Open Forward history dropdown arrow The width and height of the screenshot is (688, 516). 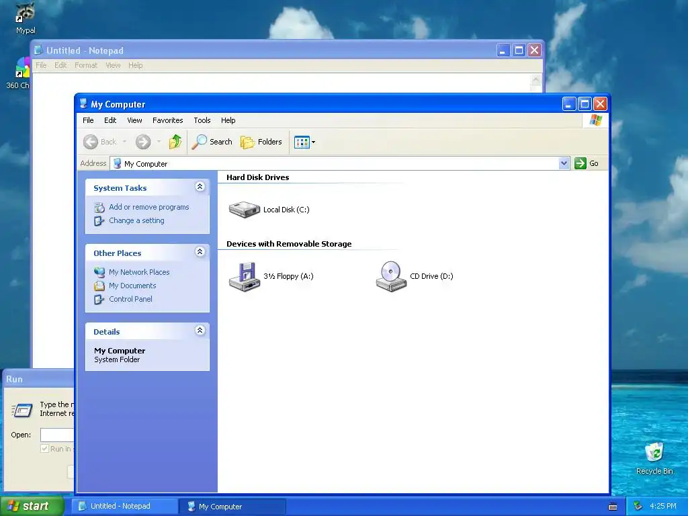159,142
